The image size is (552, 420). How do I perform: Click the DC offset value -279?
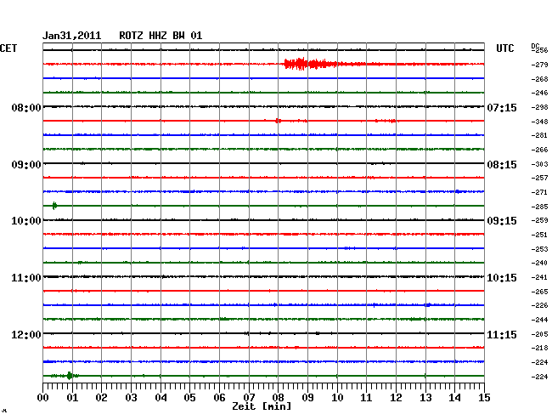coord(539,65)
